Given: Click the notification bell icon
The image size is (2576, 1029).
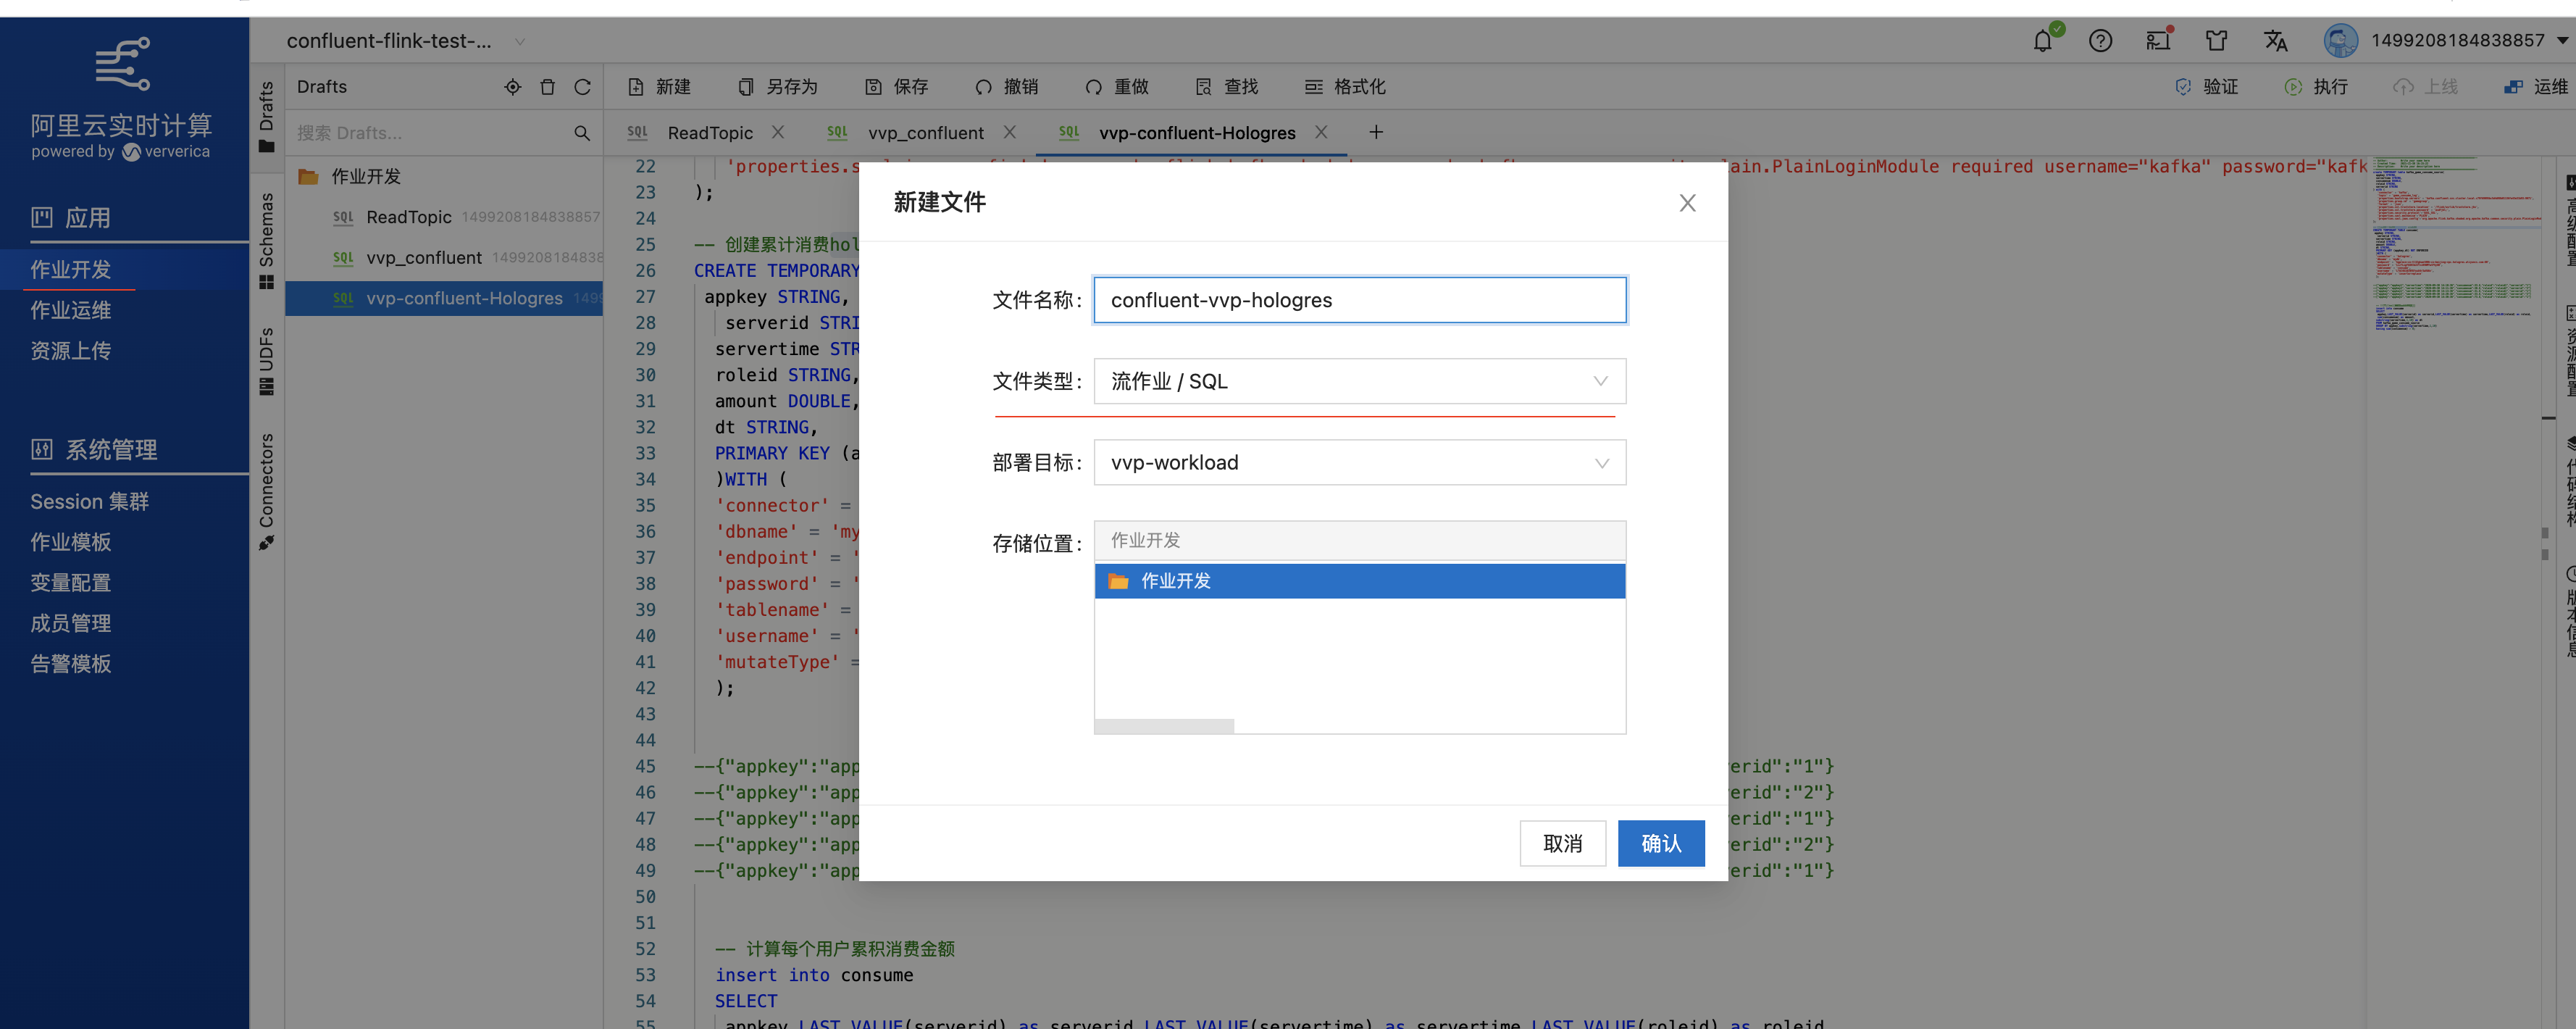Looking at the screenshot, I should (x=2042, y=41).
